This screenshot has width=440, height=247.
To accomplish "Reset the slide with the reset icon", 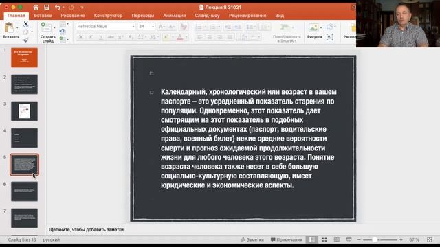I will (x=63, y=32).
